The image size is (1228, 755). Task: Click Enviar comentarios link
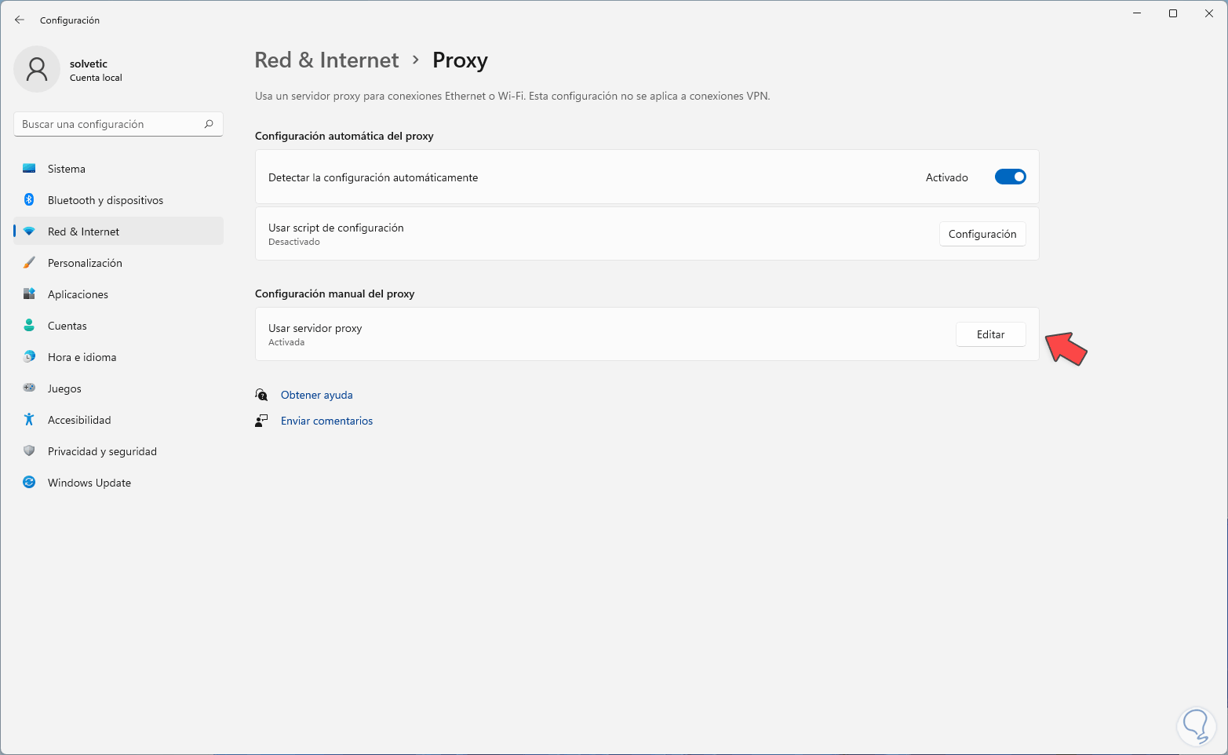[x=326, y=421]
